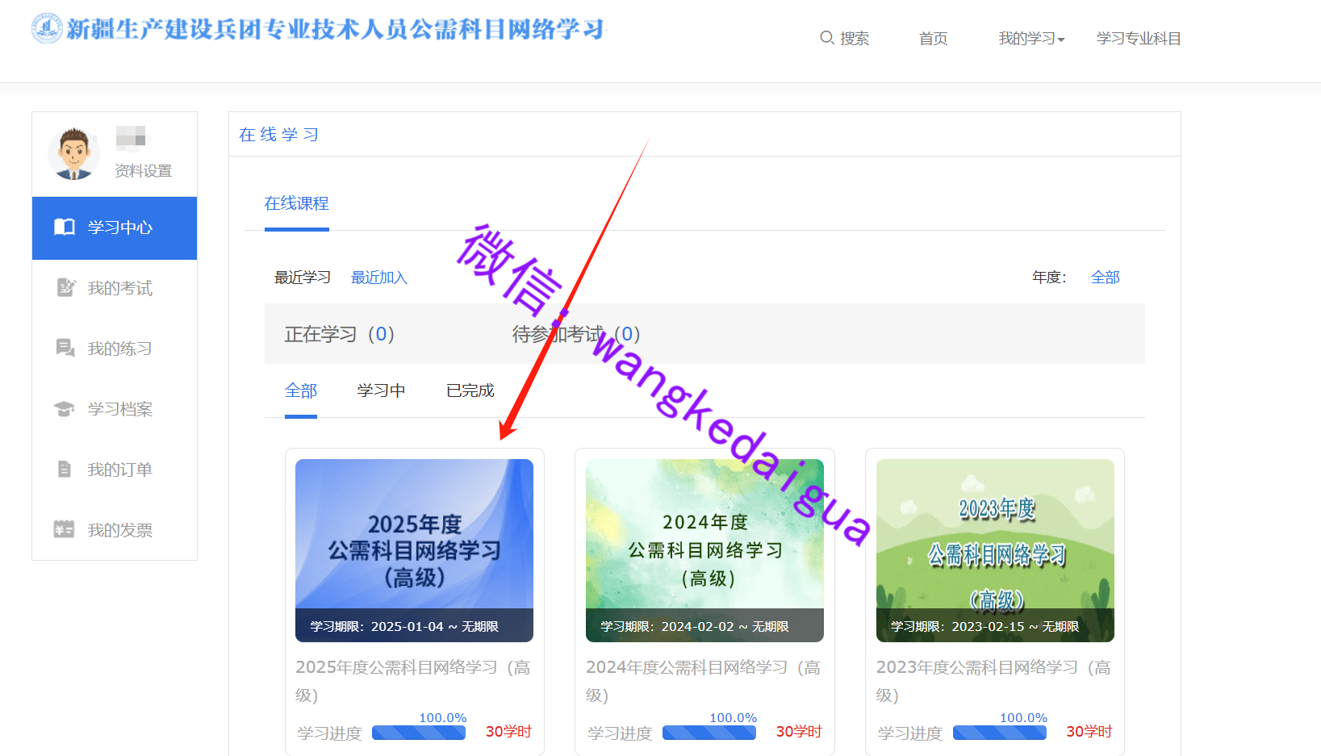The height and width of the screenshot is (756, 1321).
Task: Open 学习专业科目 in top navigation
Action: 1138,39
